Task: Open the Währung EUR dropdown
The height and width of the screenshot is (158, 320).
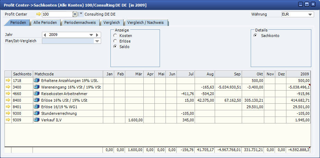Action: (x=310, y=15)
